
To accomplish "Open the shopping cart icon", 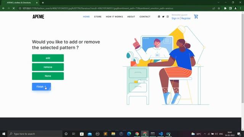I will click(196, 16).
